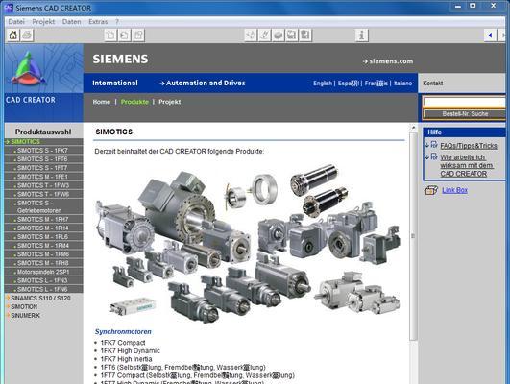Click the content pane scroll-up arrow

[413, 128]
